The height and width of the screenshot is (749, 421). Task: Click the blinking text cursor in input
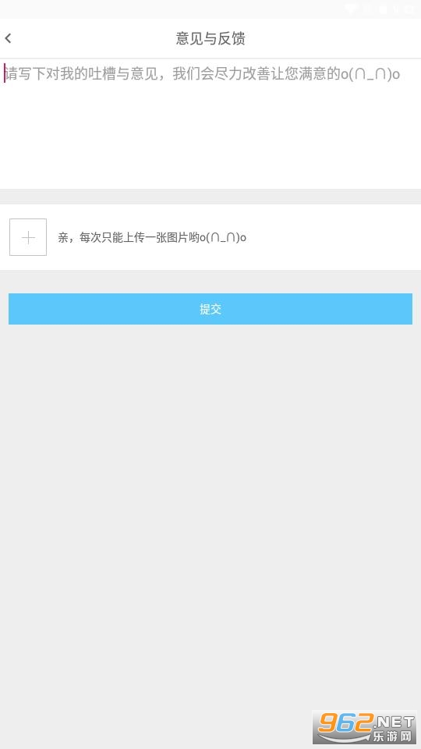click(5, 73)
